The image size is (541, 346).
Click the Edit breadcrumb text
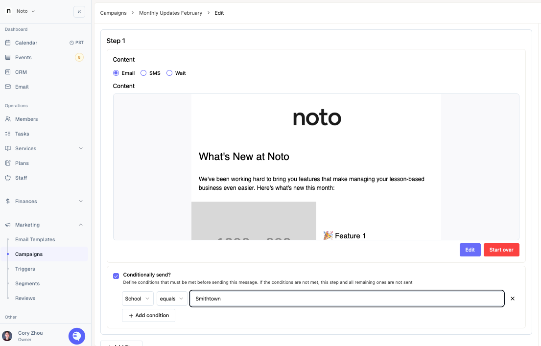pos(219,13)
